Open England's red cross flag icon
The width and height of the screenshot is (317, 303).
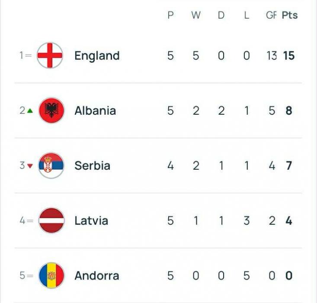coord(50,55)
